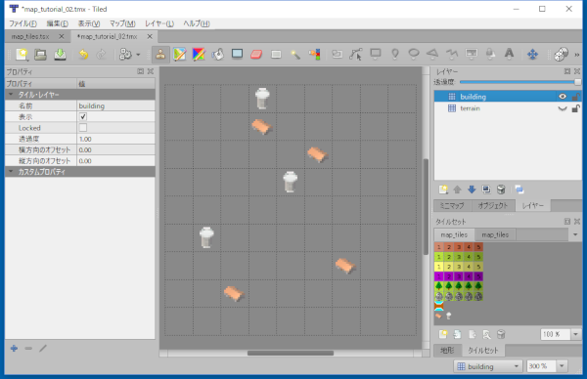Create a new map with the New icon

pyautogui.click(x=22, y=55)
